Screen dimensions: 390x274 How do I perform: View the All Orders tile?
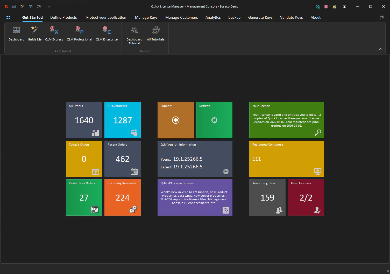[84, 120]
